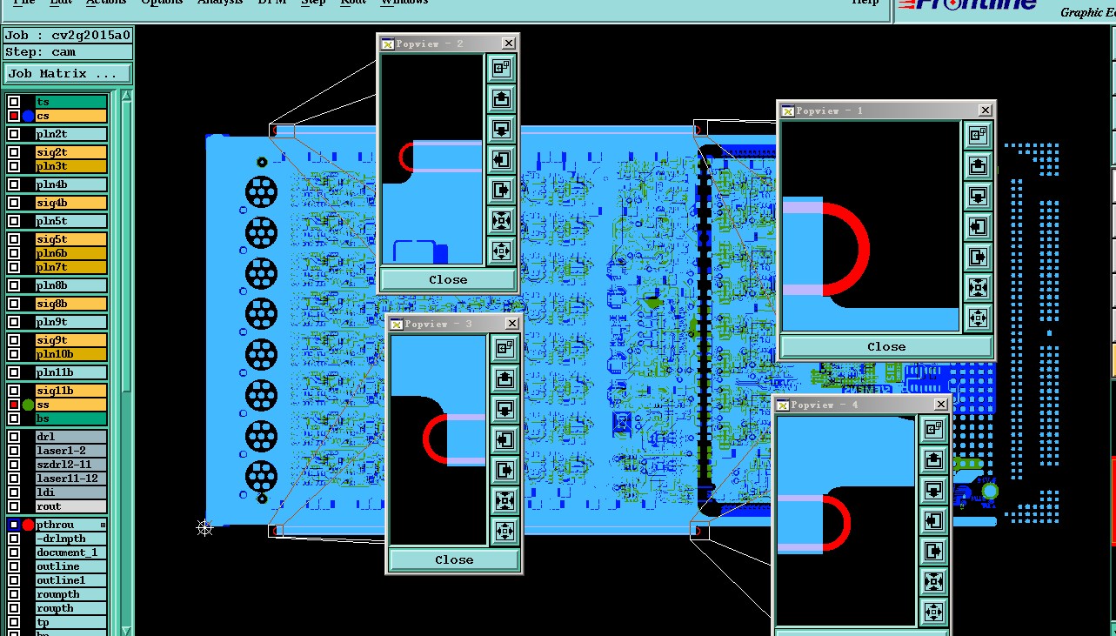Open the window menu icon of Popview - 3

[396, 325]
